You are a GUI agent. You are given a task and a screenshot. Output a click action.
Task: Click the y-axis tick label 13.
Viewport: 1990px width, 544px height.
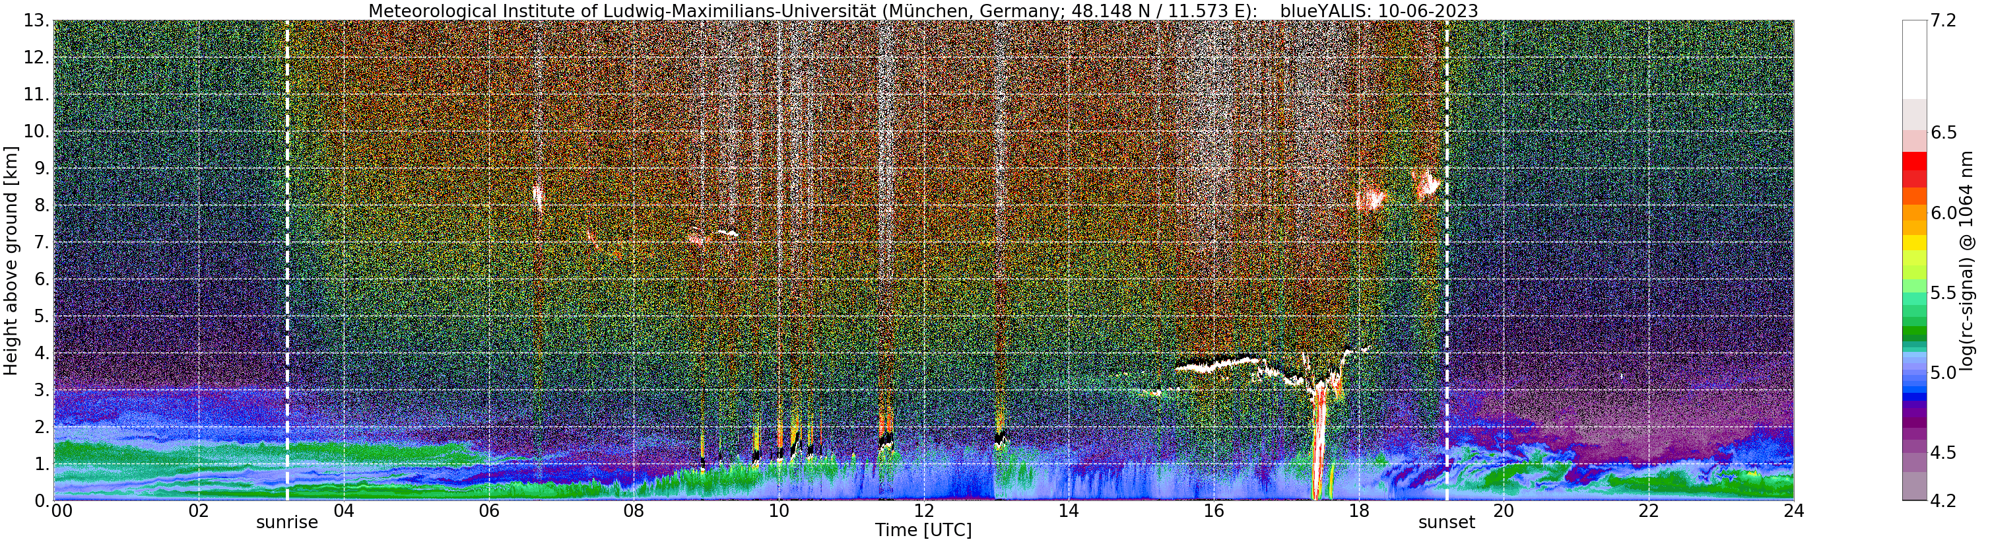coord(36,21)
